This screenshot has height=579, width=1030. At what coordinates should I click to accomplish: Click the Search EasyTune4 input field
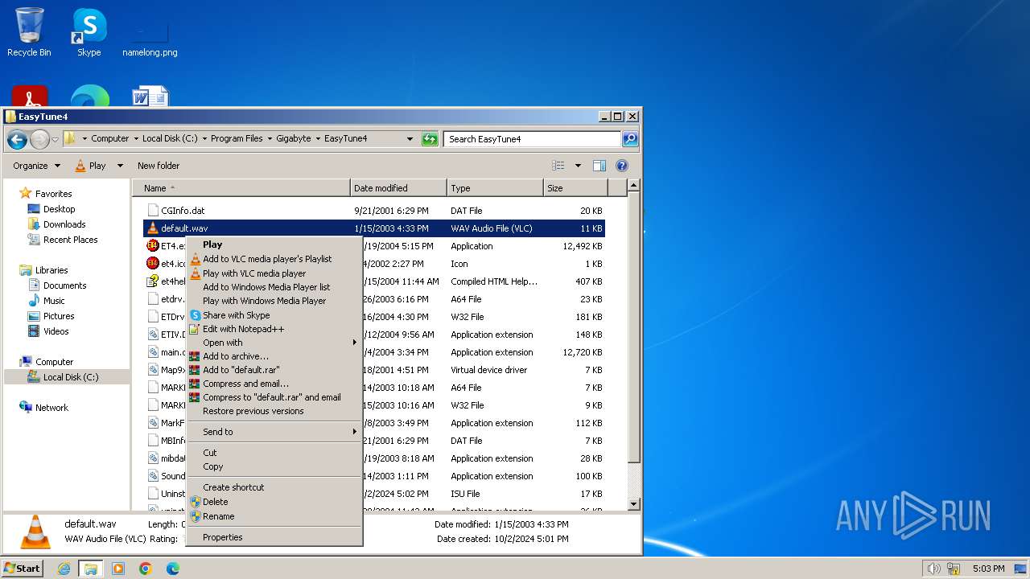point(532,139)
